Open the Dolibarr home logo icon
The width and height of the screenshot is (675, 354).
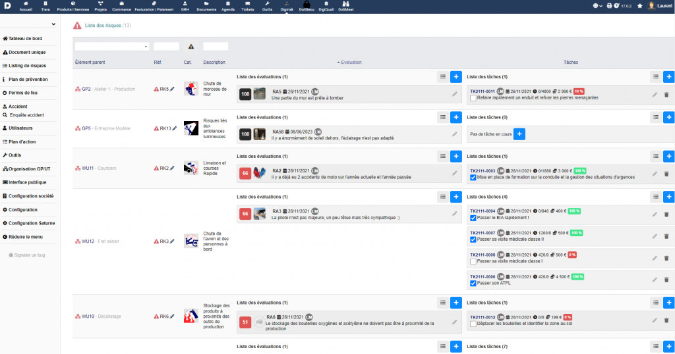(6, 7)
